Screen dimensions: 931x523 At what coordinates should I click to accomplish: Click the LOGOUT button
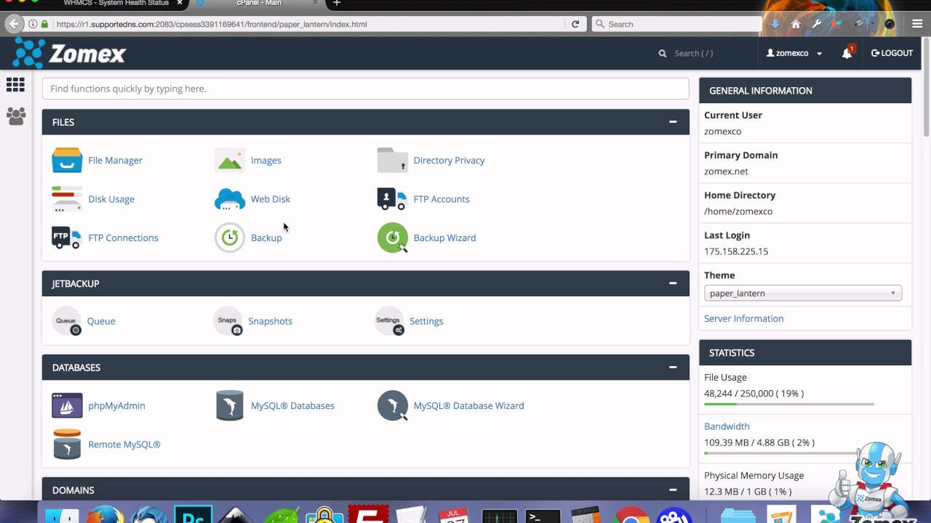(892, 53)
